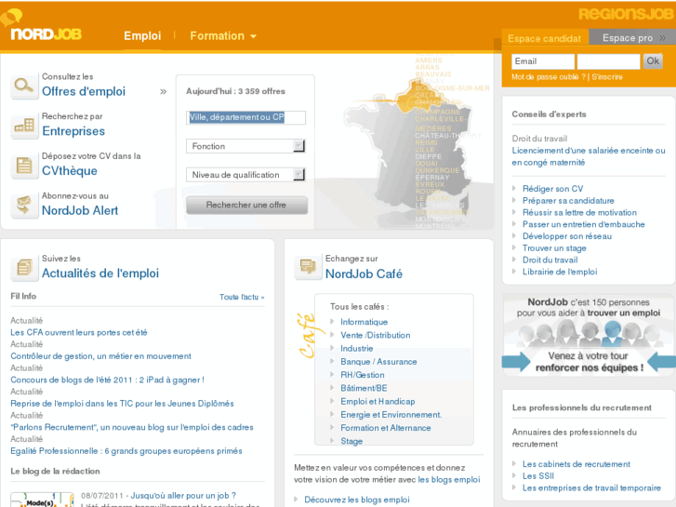Open Mot de passe oublié link
The width and height of the screenshot is (676, 507).
[x=549, y=77]
